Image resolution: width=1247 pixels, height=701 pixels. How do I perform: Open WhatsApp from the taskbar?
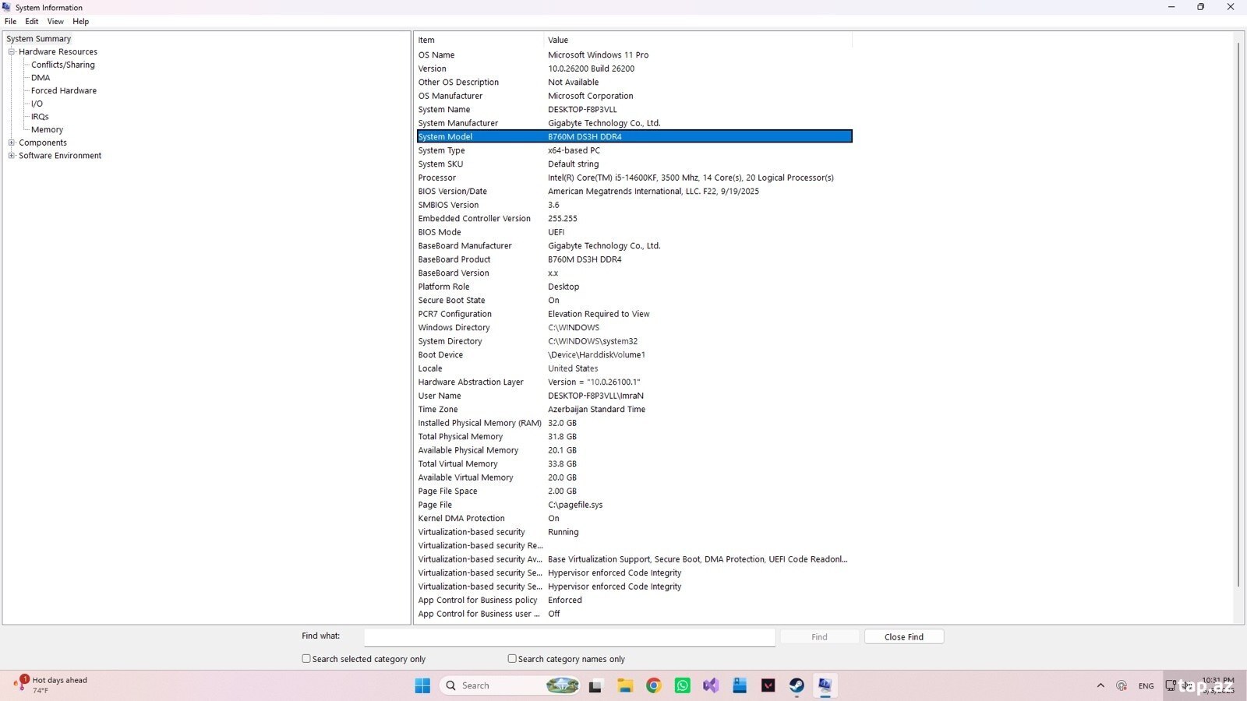point(682,685)
